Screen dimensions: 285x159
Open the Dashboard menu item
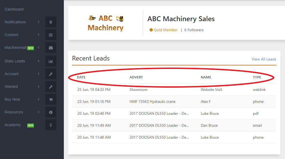tap(14, 9)
